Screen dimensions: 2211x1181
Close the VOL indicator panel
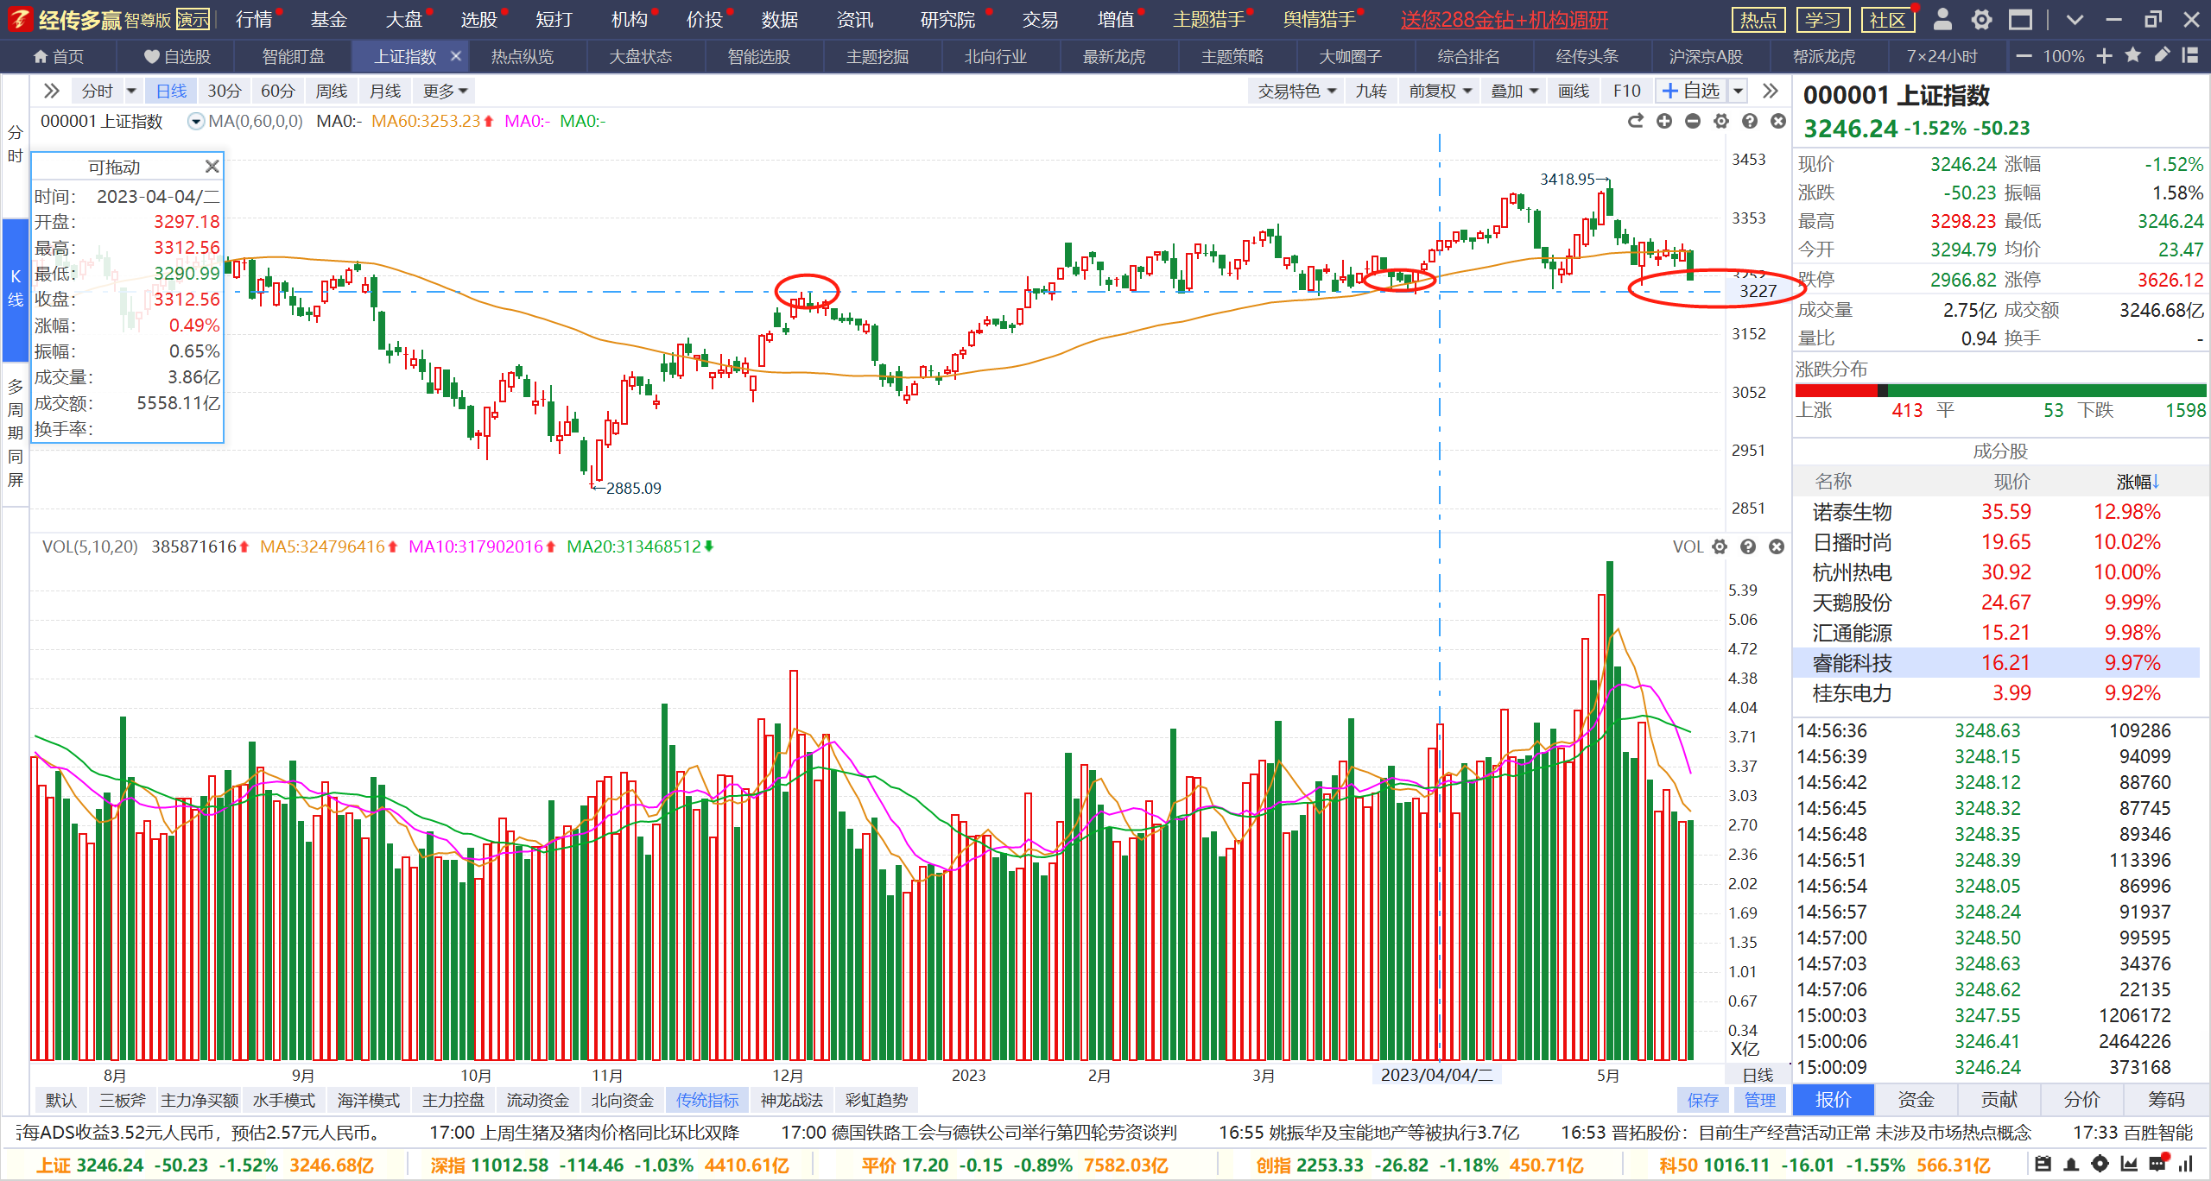(1777, 546)
